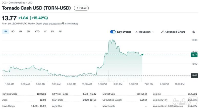Toggle the Key Events switch
Screen dimensions: 200x109
(x=113, y=32)
